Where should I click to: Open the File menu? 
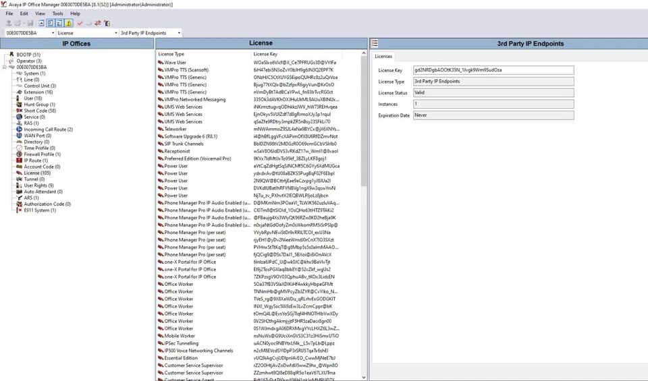pyautogui.click(x=9, y=13)
